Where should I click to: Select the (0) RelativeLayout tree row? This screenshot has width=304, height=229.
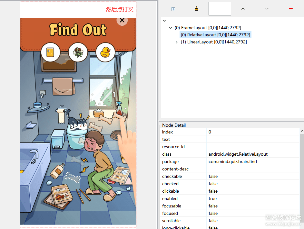(215, 35)
